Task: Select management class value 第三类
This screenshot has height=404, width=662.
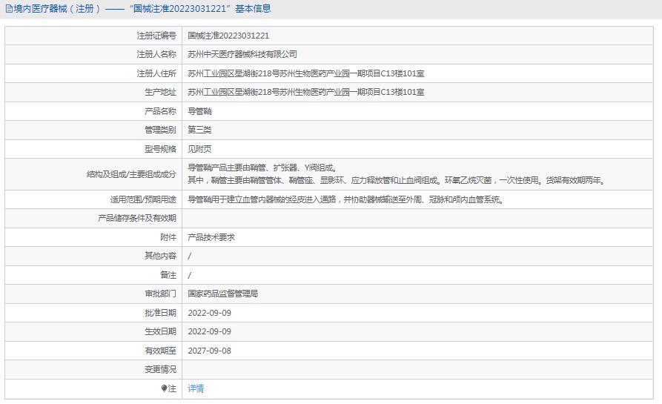Action: click(x=199, y=130)
